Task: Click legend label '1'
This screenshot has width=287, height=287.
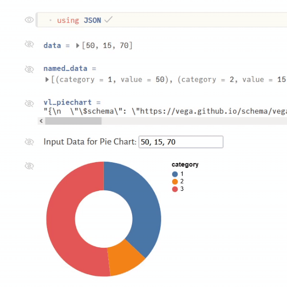Action: click(182, 174)
